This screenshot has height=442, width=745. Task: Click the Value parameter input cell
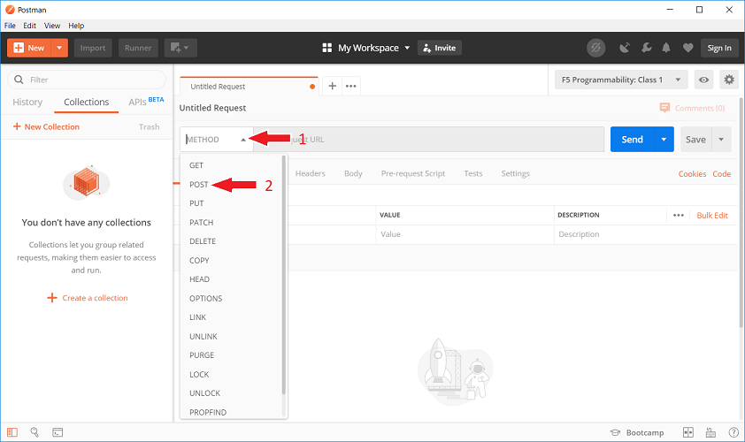pos(465,234)
